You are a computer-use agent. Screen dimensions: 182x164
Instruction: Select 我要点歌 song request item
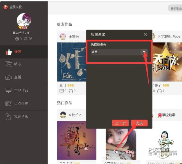[x=24, y=117]
